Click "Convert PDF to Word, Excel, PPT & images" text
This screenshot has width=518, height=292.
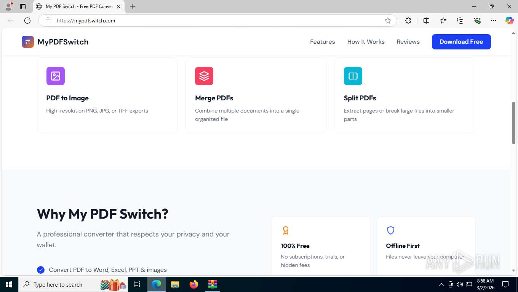point(108,270)
